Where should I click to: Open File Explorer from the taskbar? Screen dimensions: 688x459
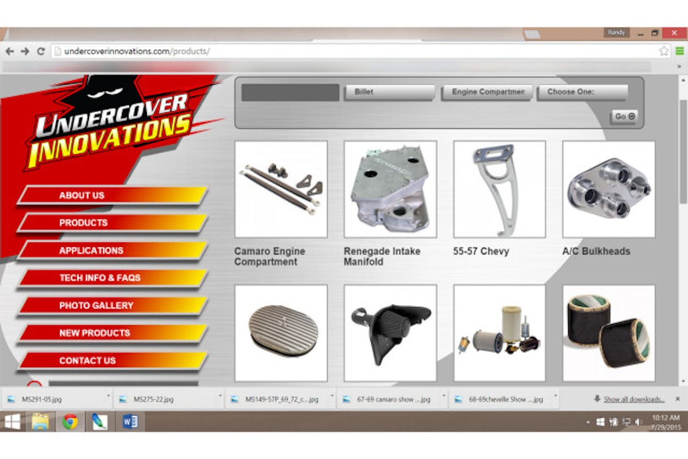[x=40, y=422]
